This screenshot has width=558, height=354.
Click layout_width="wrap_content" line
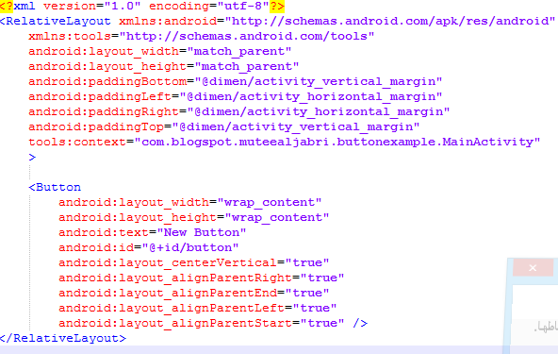pos(190,203)
